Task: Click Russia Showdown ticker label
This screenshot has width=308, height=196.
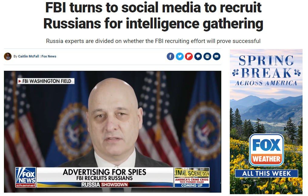Action: (x=105, y=185)
